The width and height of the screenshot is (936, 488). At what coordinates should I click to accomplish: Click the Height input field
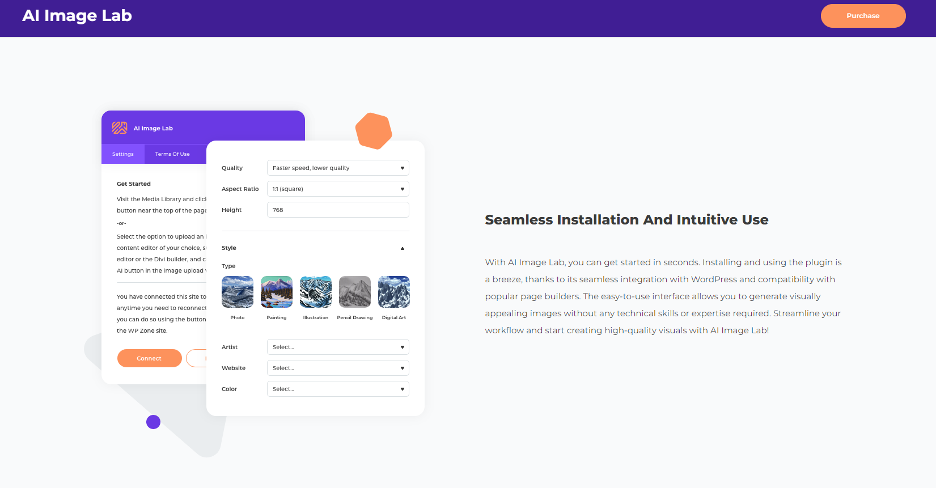[338, 210]
